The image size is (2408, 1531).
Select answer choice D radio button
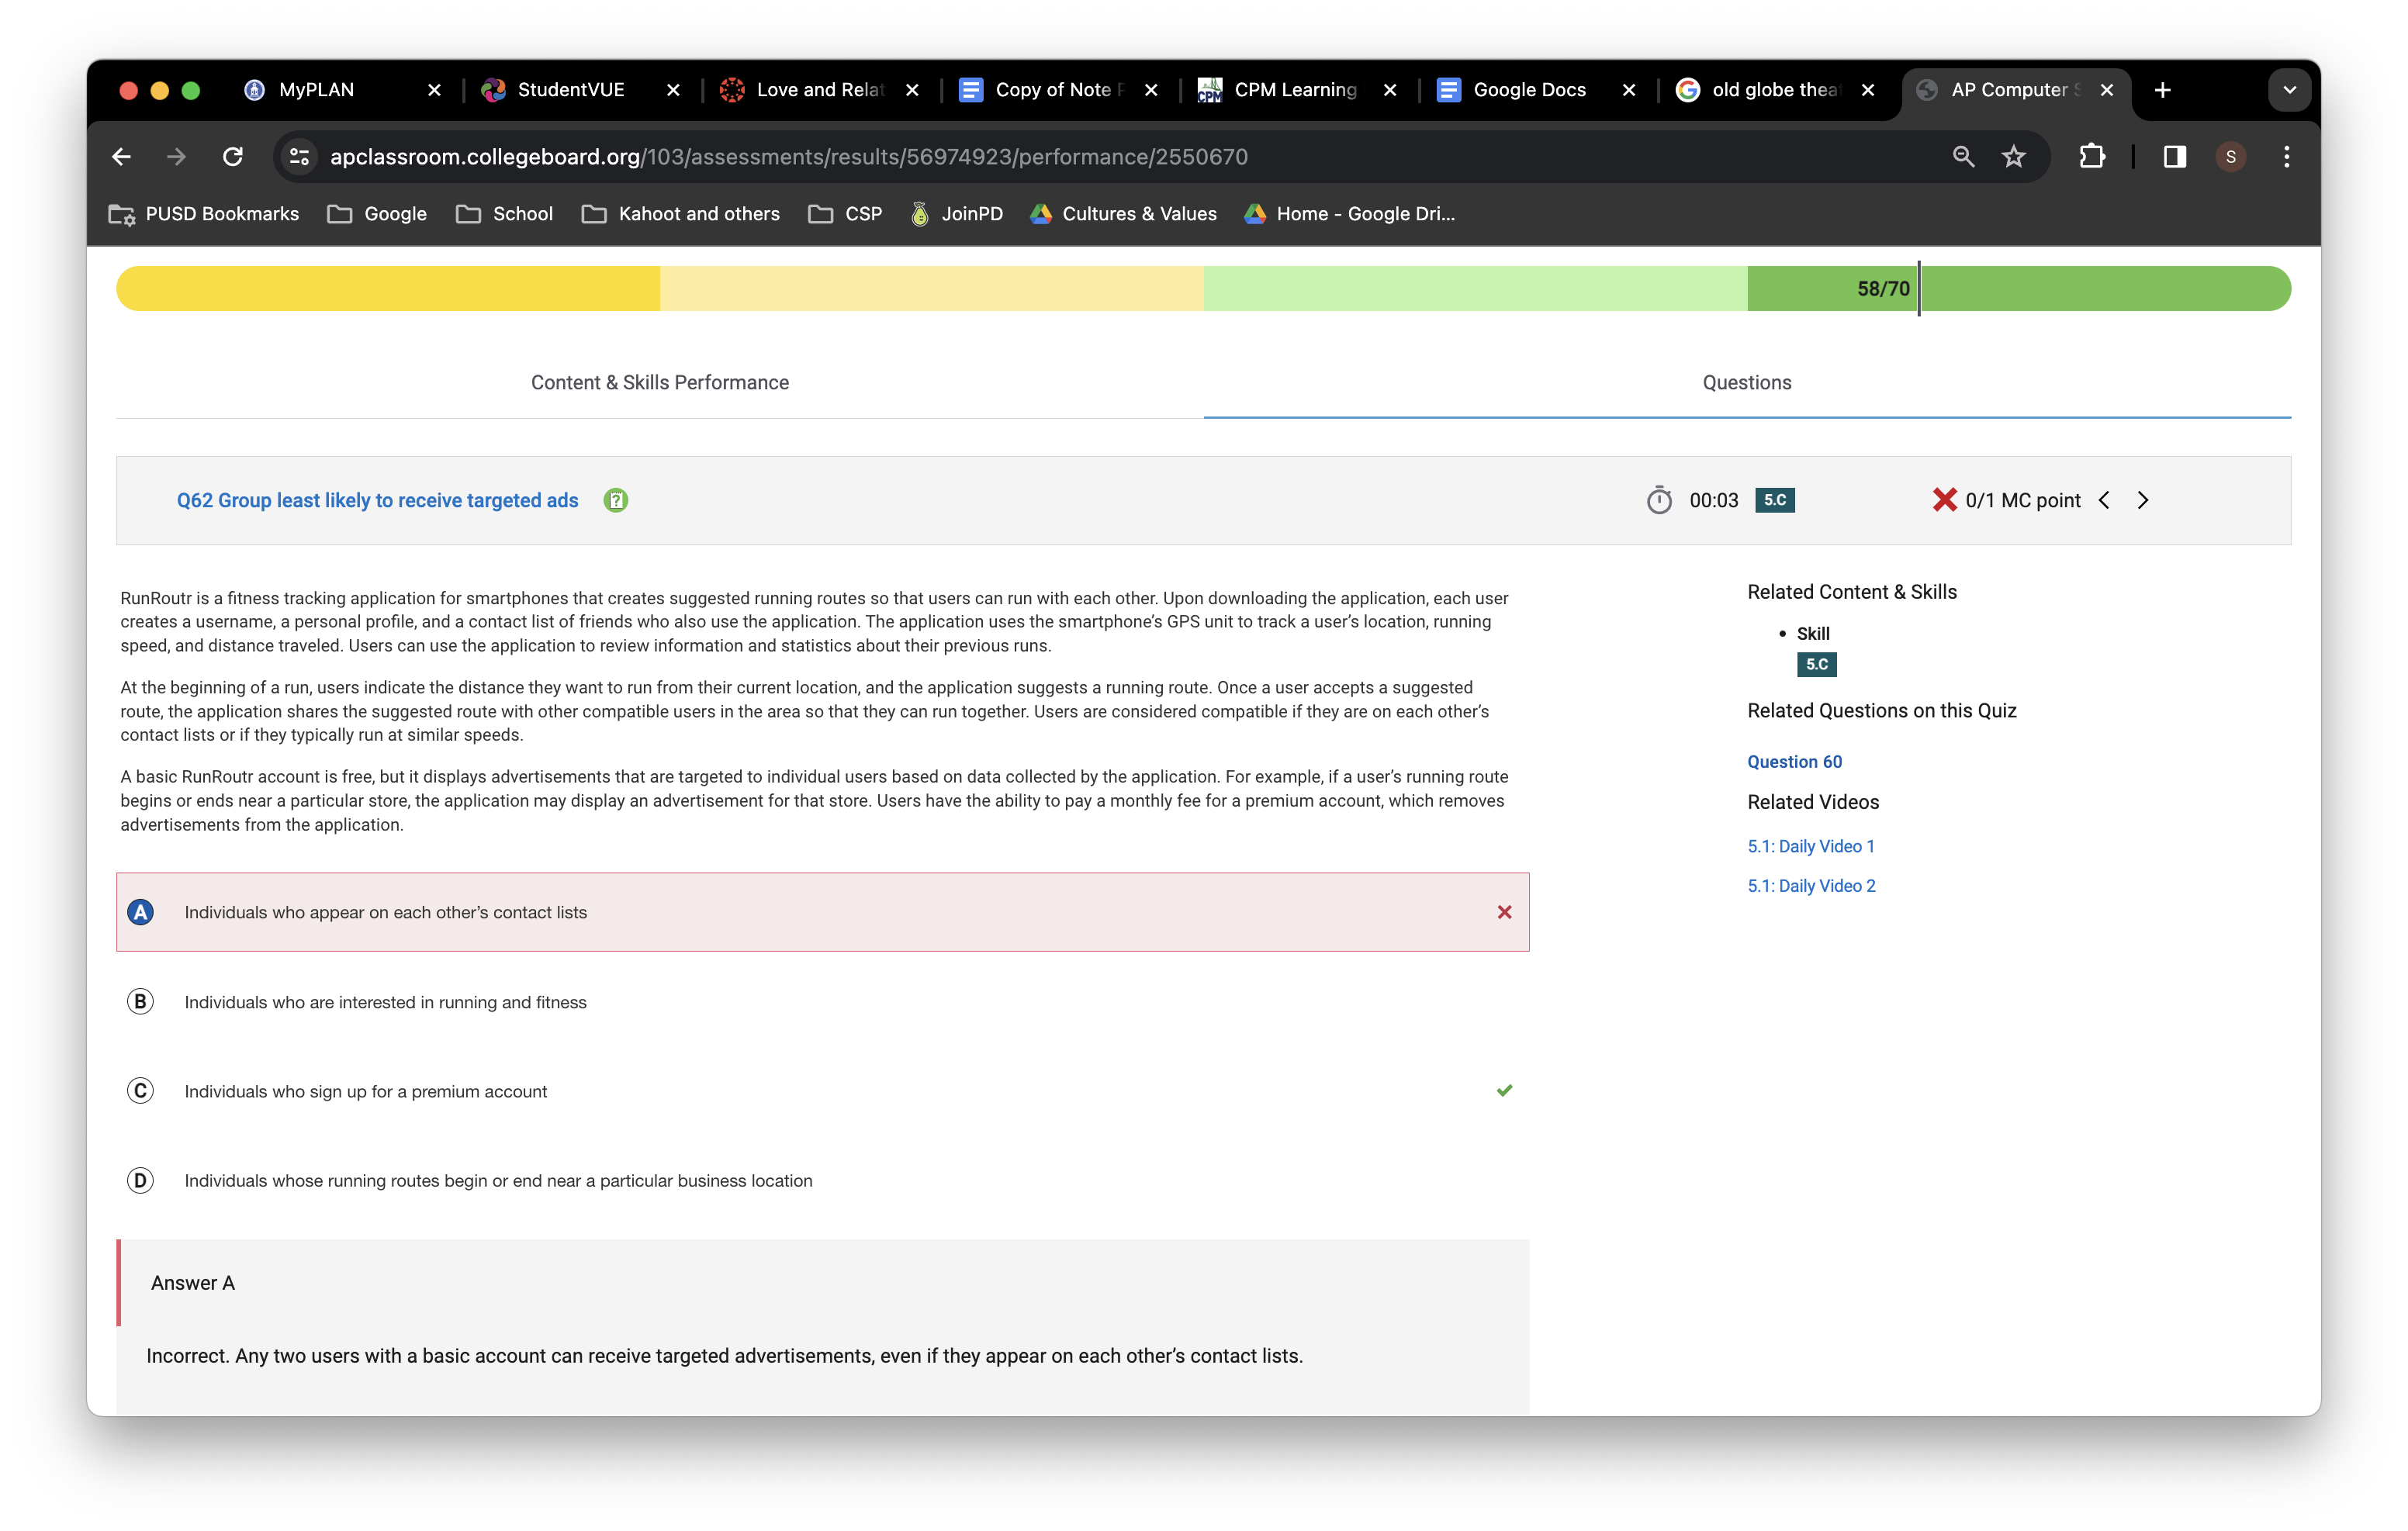click(x=141, y=1180)
